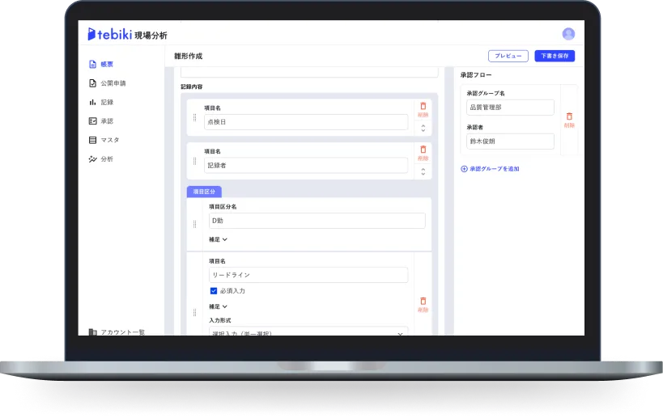Expand 補足 under the D勤 category
This screenshot has height=418, width=663.
click(219, 239)
